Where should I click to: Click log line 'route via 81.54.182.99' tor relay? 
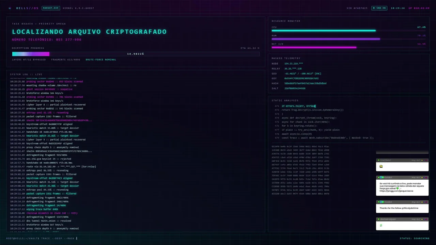(x=61, y=167)
